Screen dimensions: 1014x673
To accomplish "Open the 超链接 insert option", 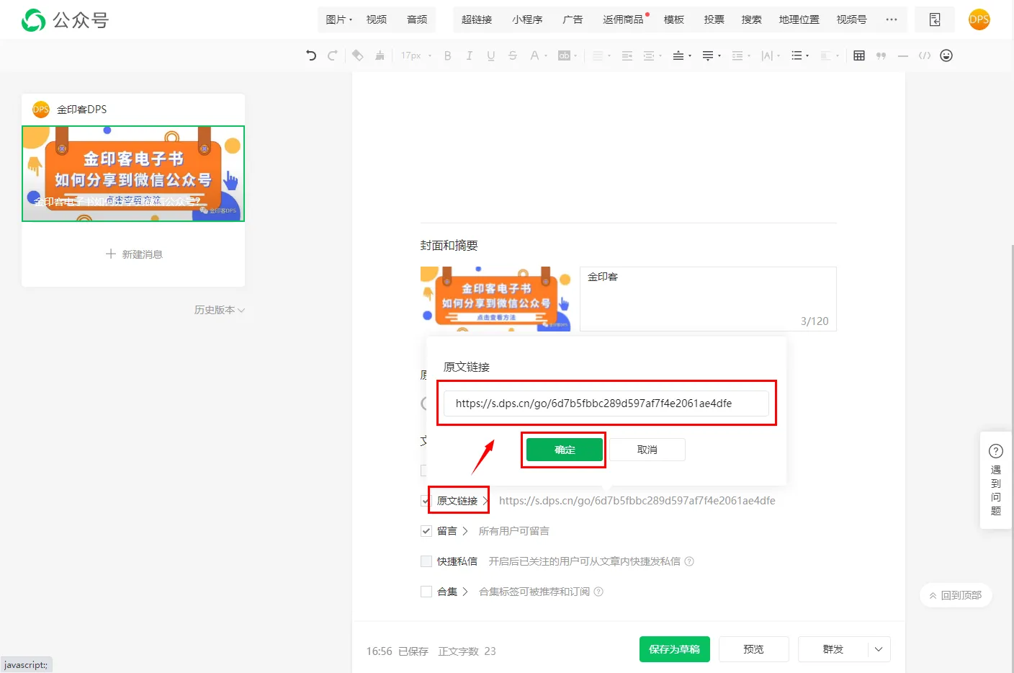I will (x=477, y=19).
